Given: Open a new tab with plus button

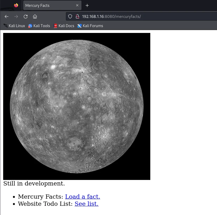Looking at the screenshot, I should pyautogui.click(x=87, y=5).
